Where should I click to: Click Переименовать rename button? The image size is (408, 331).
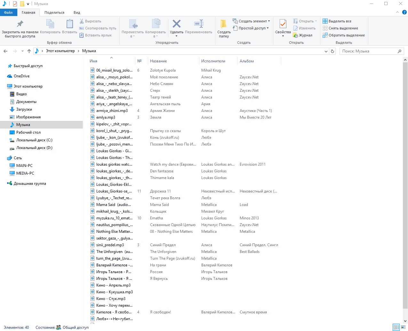tap(198, 27)
